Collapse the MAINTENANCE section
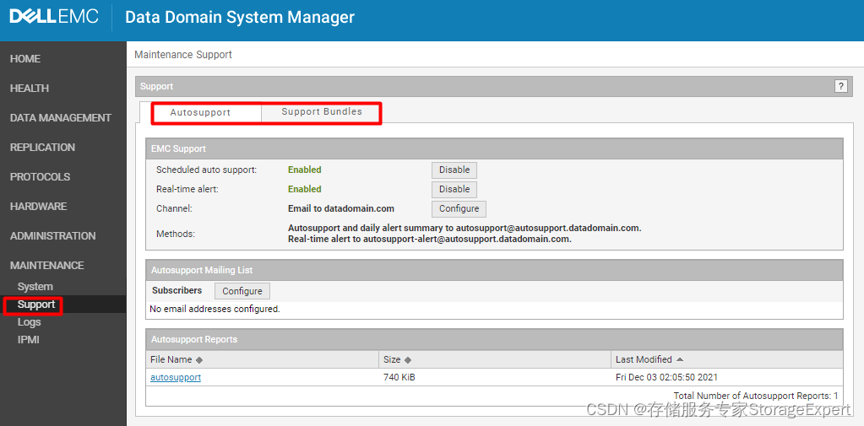This screenshot has height=426, width=864. pyautogui.click(x=46, y=265)
